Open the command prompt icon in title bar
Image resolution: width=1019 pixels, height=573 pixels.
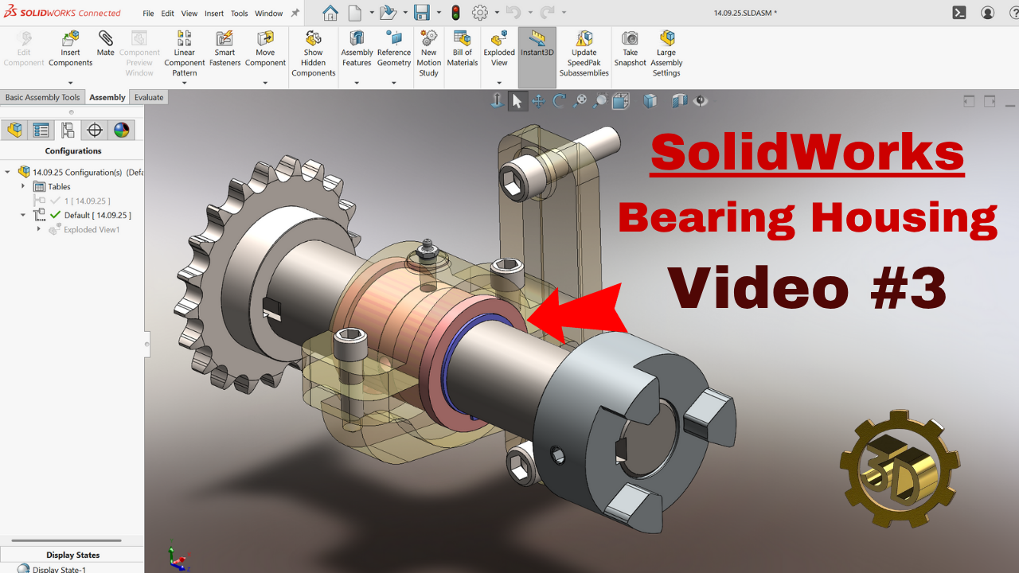pyautogui.click(x=960, y=13)
